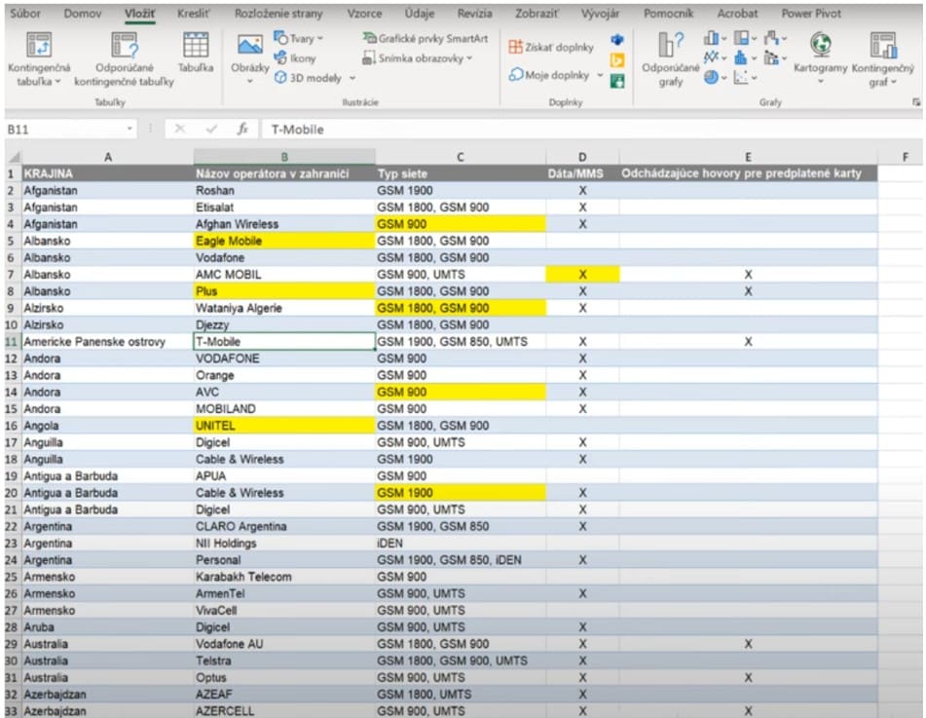Click the yellow cell UNITEL

pyautogui.click(x=284, y=426)
